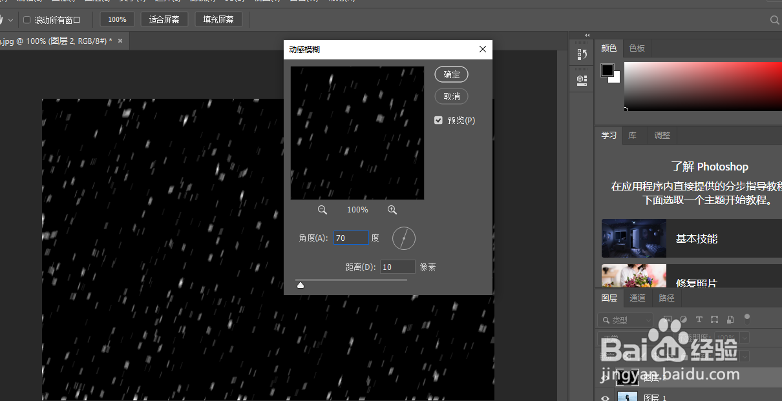Click the 距离 slider handle in the dialog
Screen dimensions: 782x401
tap(301, 283)
